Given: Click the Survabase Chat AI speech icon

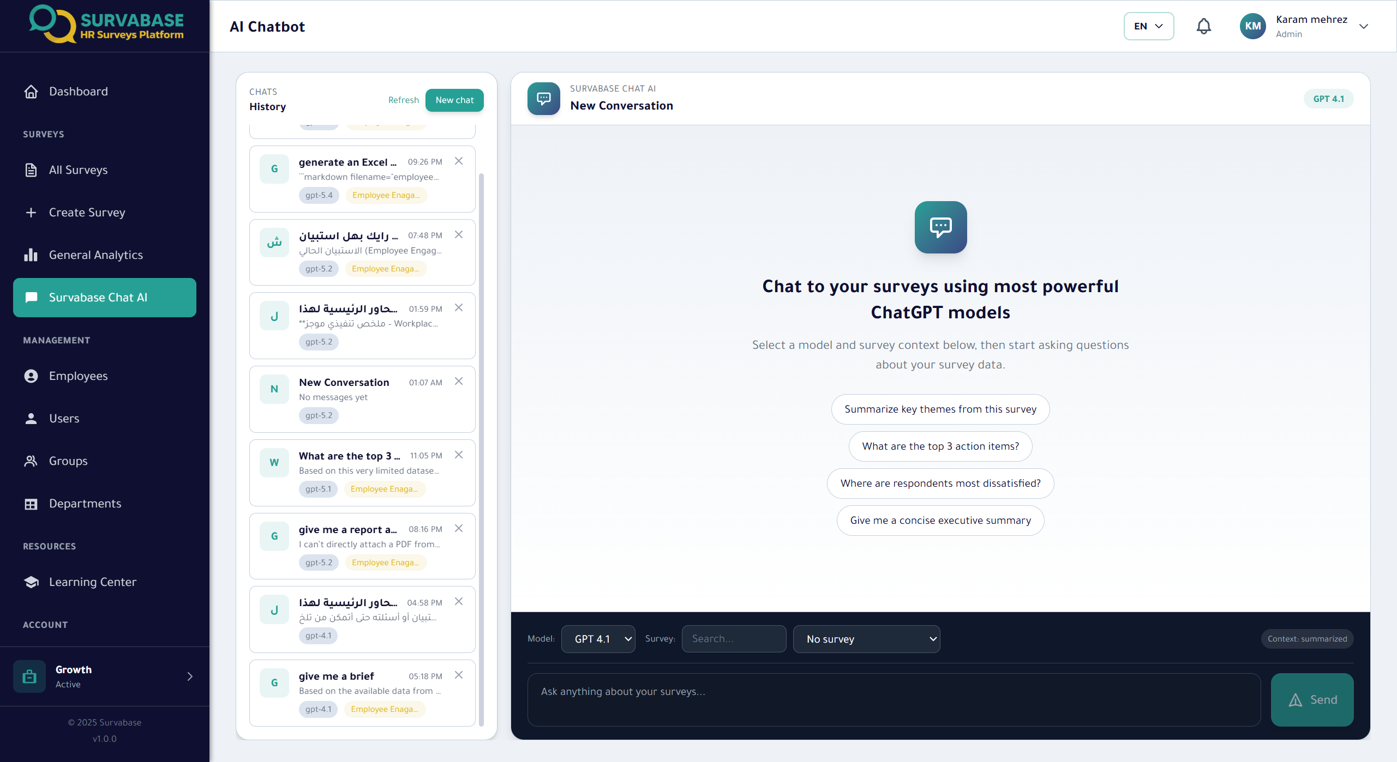Looking at the screenshot, I should click(x=31, y=298).
